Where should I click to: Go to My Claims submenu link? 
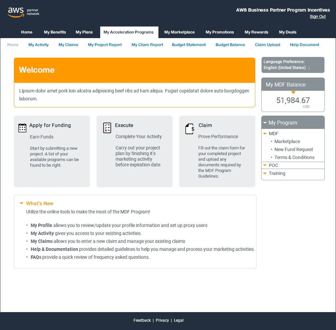click(68, 45)
